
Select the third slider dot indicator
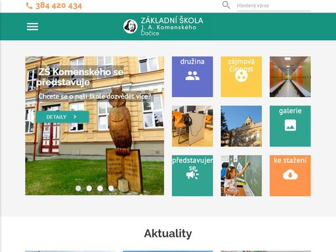pyautogui.click(x=100, y=188)
